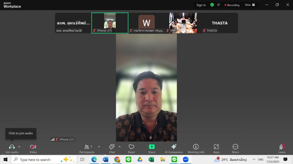Open the Zoom app in the Windows taskbar
Image resolution: width=293 pixels, height=164 pixels.
186,159
